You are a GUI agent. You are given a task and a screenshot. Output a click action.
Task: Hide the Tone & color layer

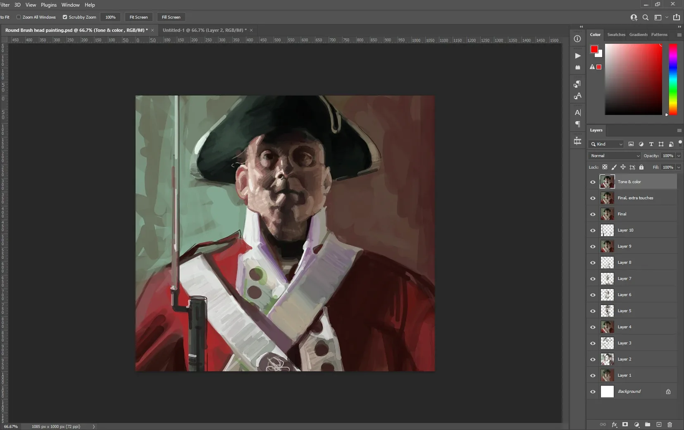click(x=593, y=182)
